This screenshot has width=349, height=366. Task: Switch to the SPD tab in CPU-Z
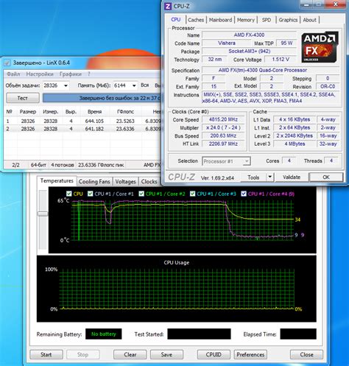[x=267, y=20]
